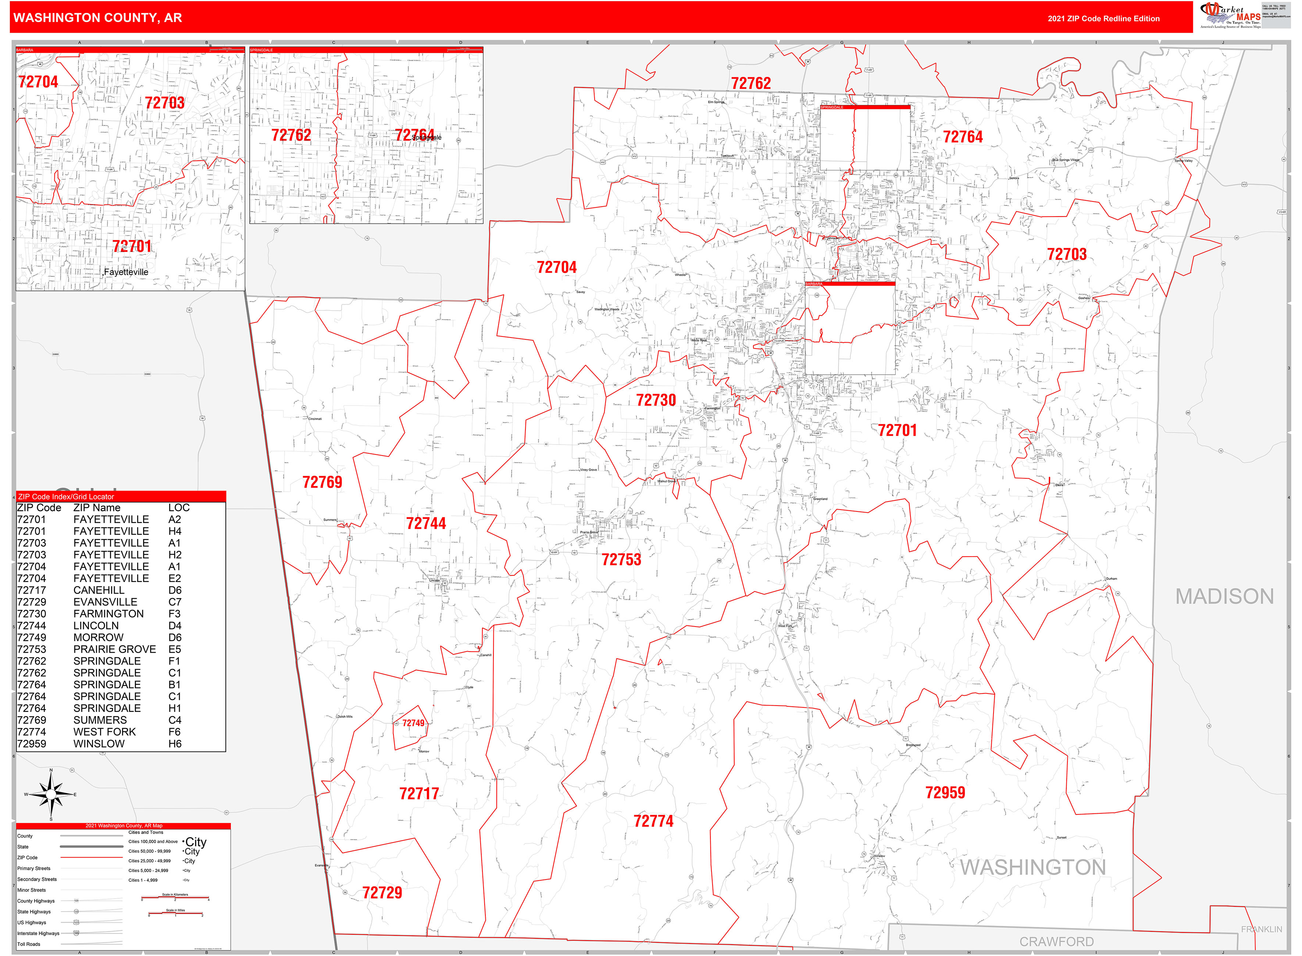
Task: Click the red ZIP Code line sample in legend
Action: [92, 857]
